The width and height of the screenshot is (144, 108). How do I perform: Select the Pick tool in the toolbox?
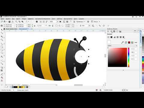click(x=2, y=30)
